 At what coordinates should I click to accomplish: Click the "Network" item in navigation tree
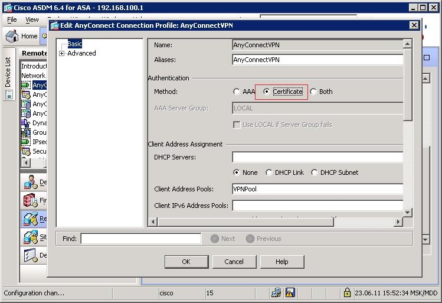tap(34, 76)
